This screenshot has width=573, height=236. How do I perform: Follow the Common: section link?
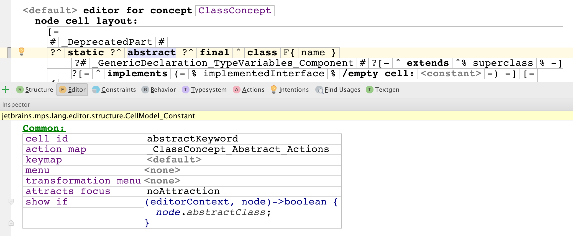point(44,128)
